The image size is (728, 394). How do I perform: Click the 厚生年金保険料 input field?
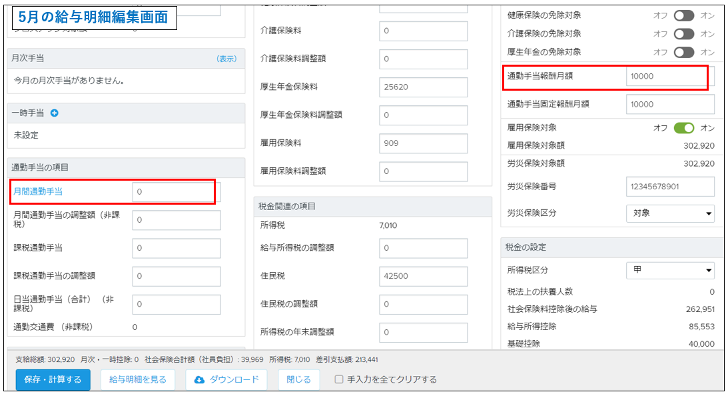coord(423,87)
